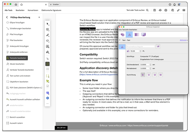Click the star favorite icon
Screen dimensions: 190x134
(21, 5)
